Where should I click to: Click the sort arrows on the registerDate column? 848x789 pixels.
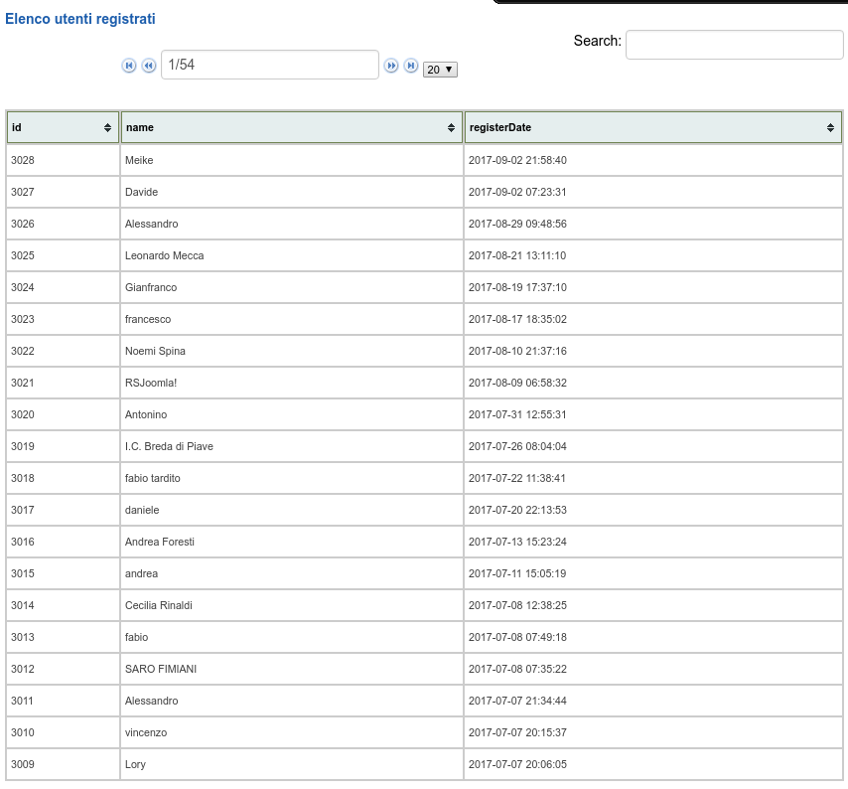830,127
